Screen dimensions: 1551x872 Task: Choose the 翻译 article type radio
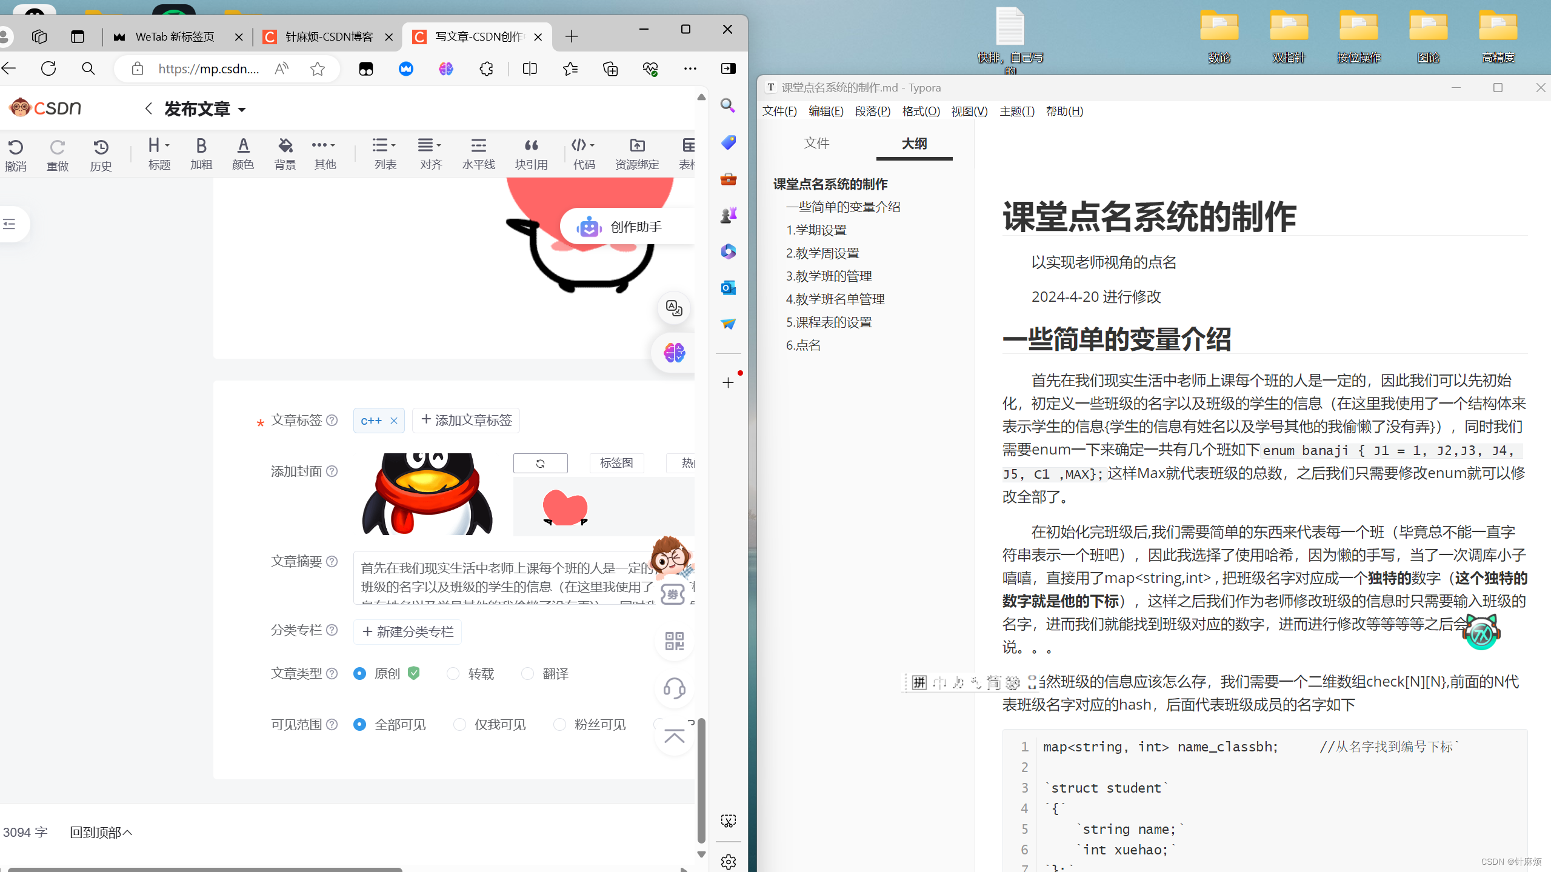click(527, 673)
